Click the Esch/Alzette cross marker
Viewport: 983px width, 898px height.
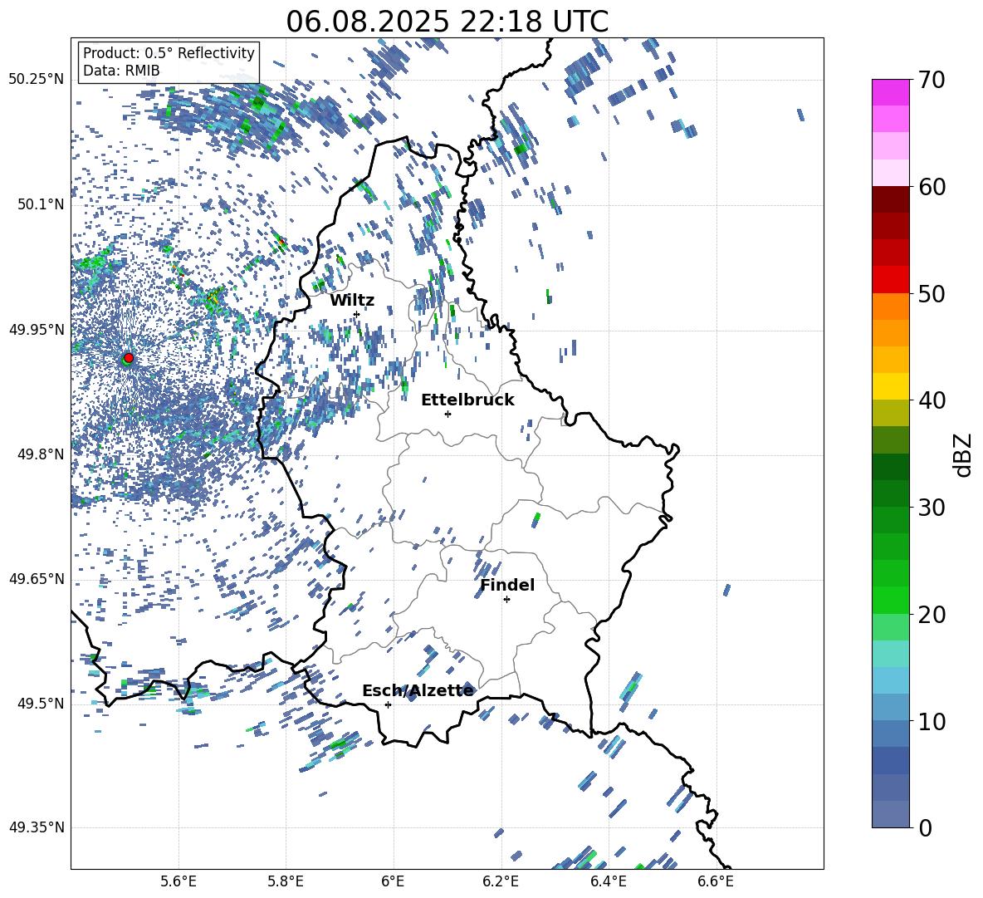(x=388, y=704)
